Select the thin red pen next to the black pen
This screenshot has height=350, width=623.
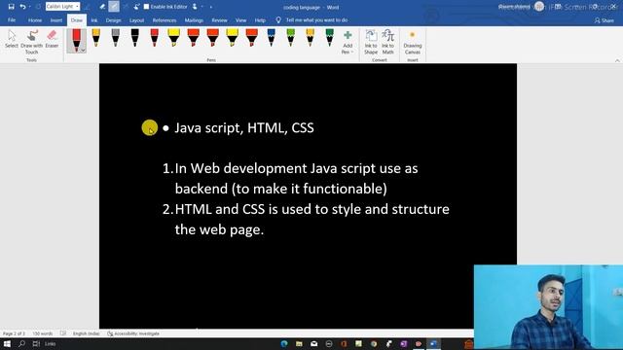(154, 38)
